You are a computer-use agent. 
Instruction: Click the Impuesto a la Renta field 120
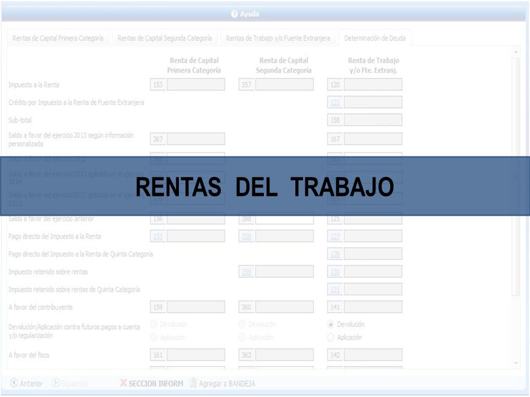pyautogui.click(x=373, y=84)
